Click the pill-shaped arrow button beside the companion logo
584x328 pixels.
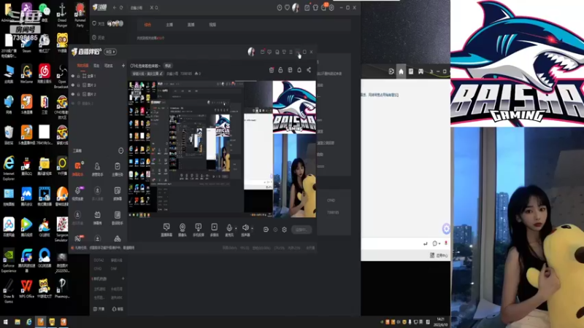point(110,52)
